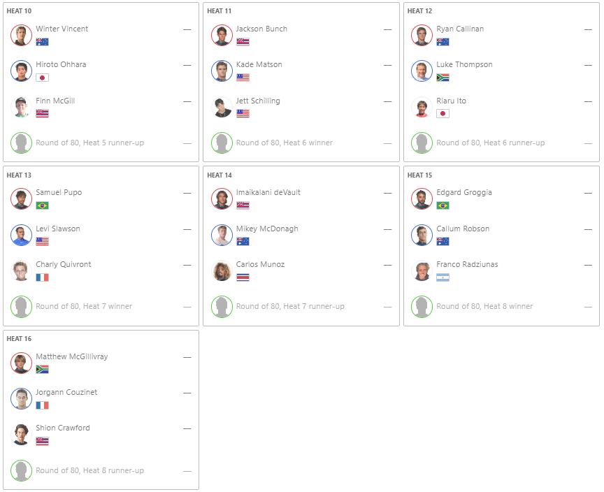This screenshot has height=492, width=604.
Task: Click Charly Quivront's France flag icon
Action: point(42,277)
